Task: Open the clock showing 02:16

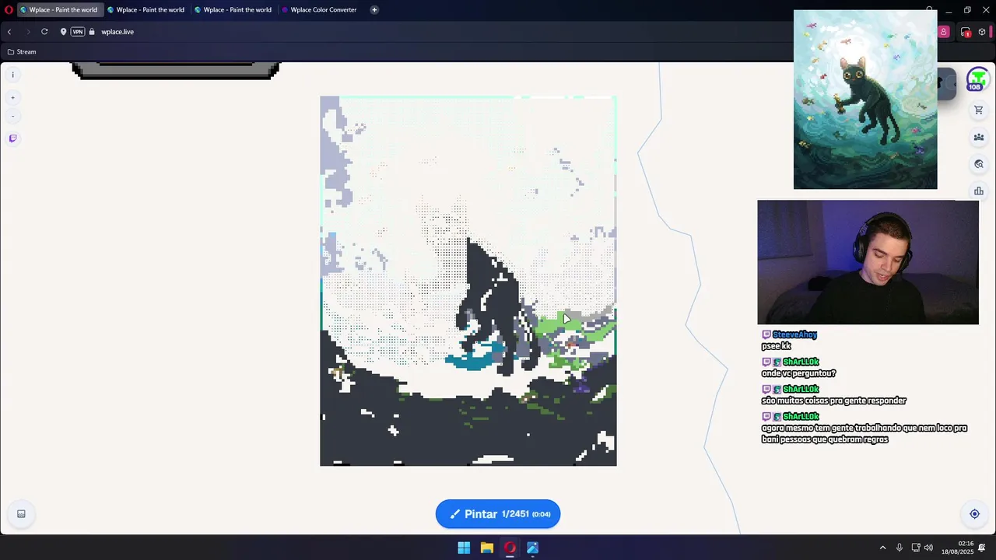Action: click(958, 548)
